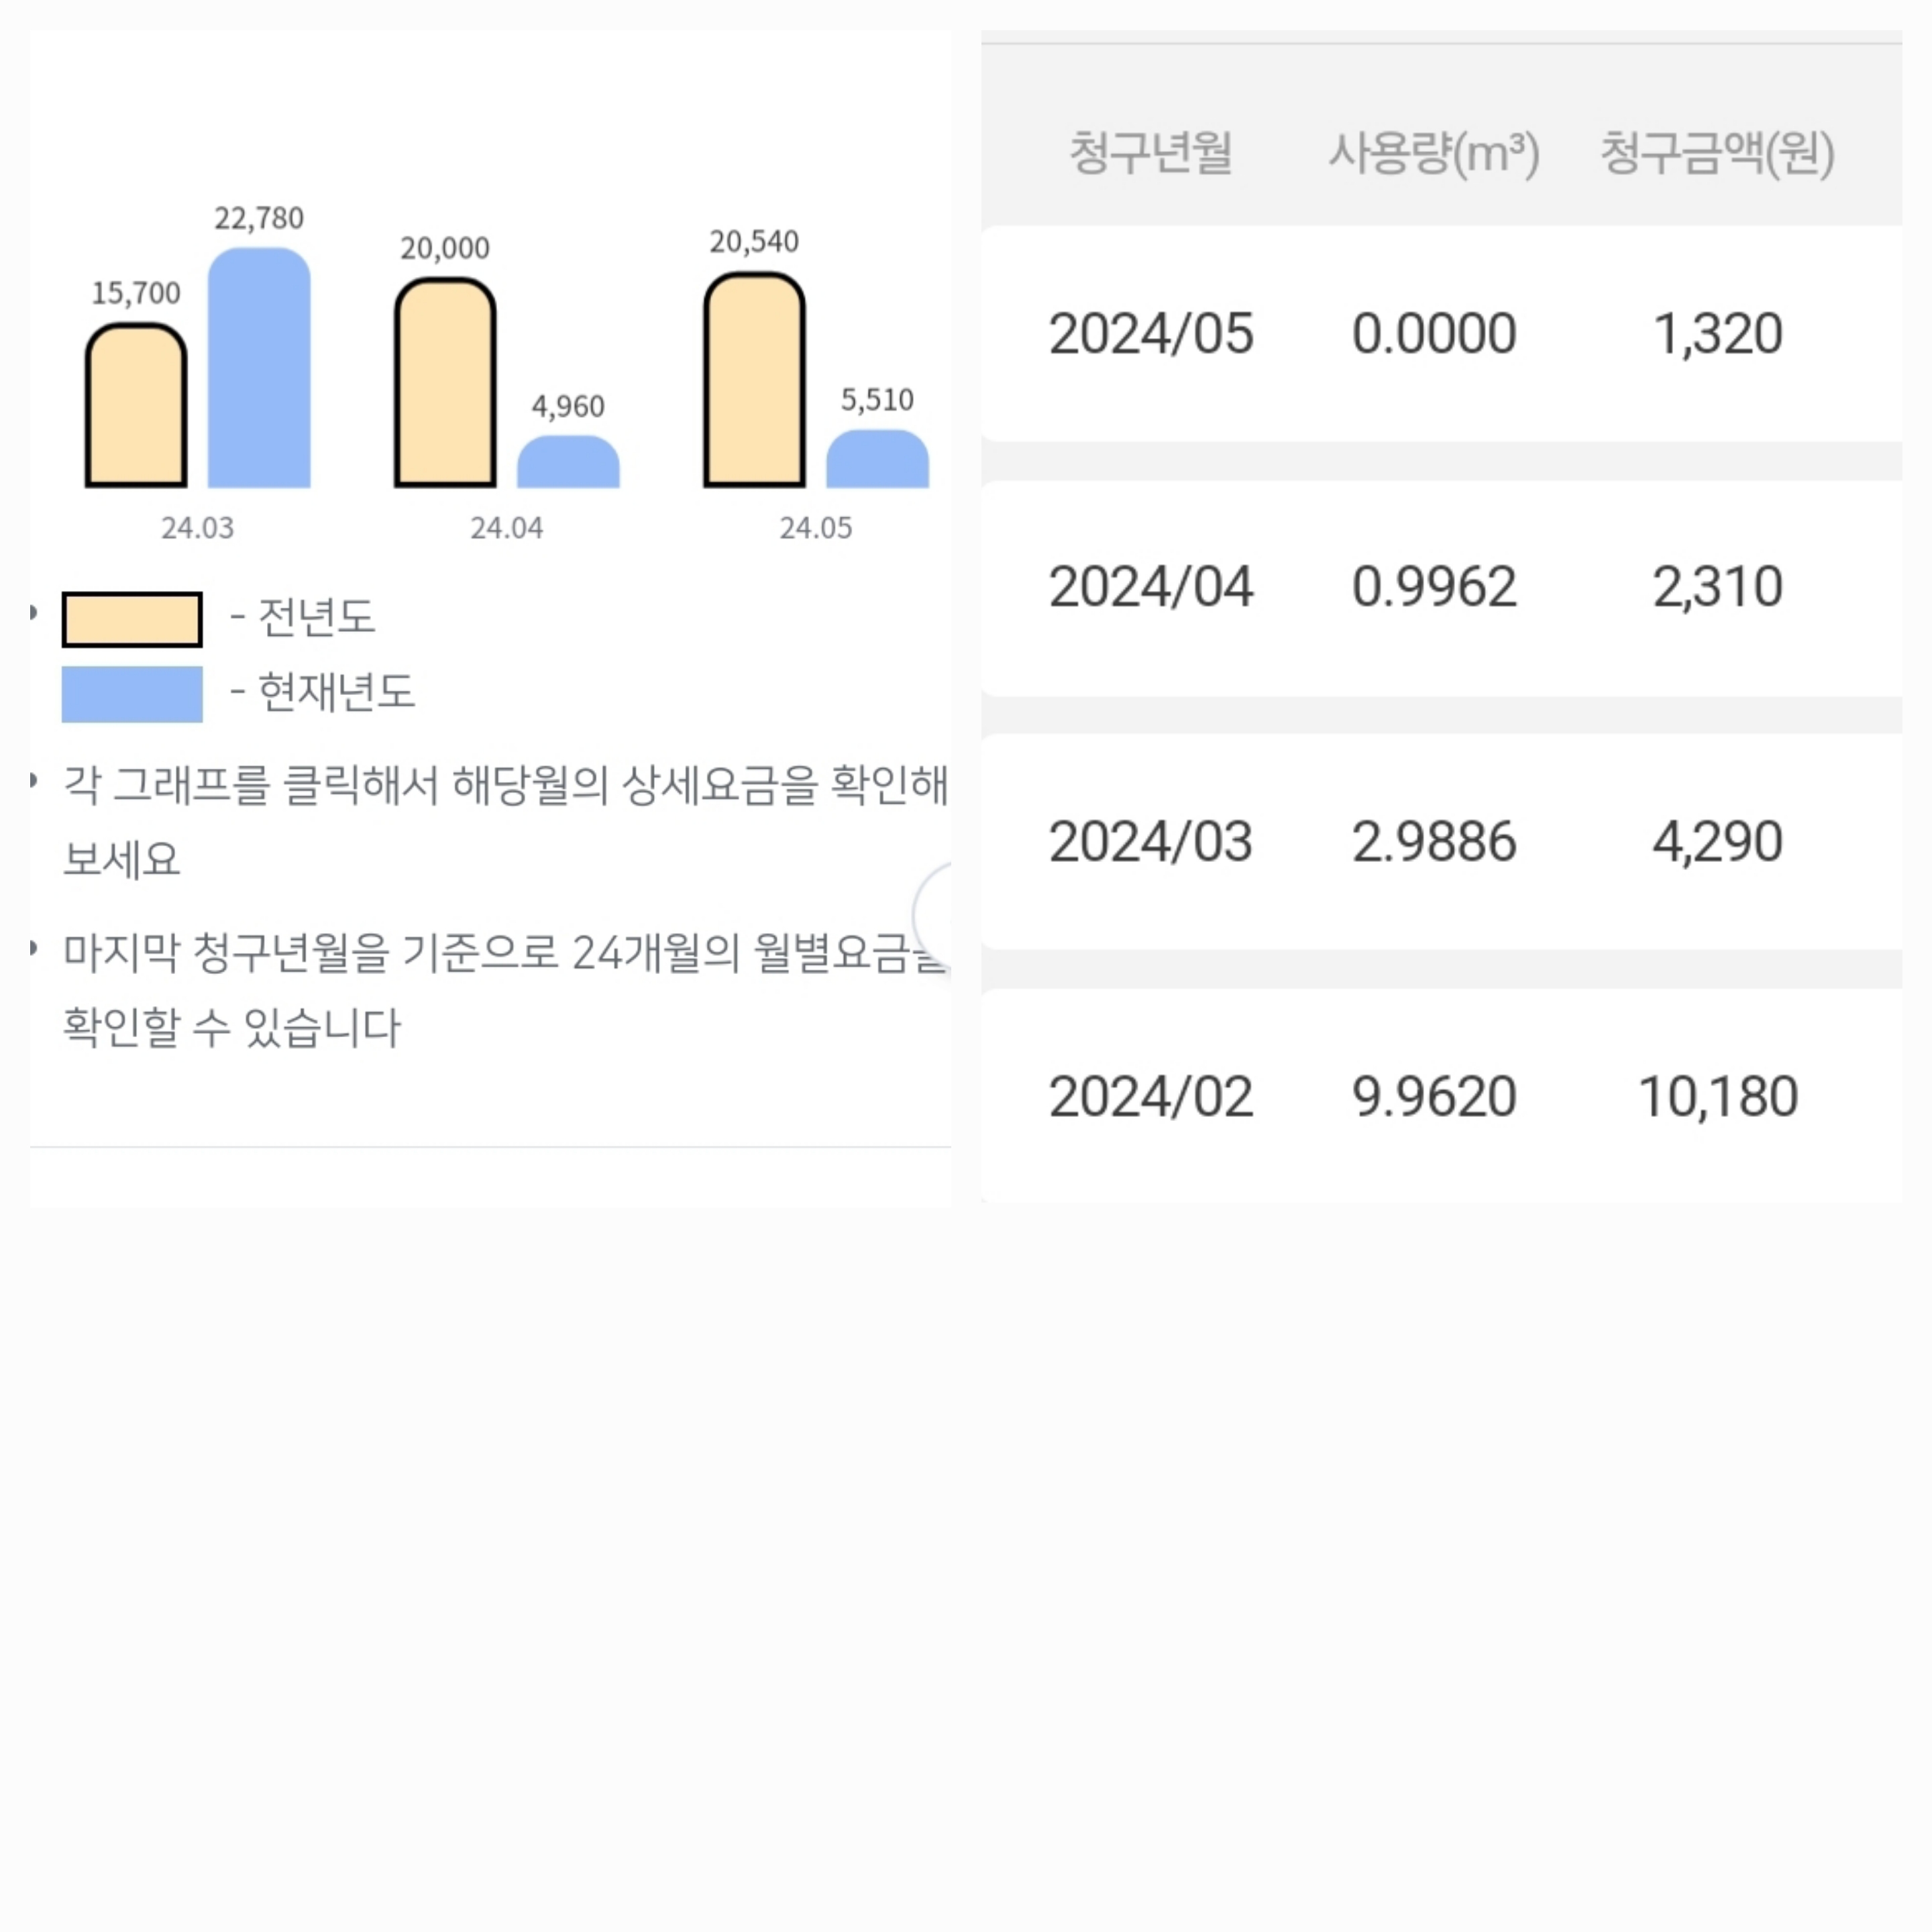Click the 15,700 previous-year bar for 24.03
The width and height of the screenshot is (1932, 1932).
[136, 406]
